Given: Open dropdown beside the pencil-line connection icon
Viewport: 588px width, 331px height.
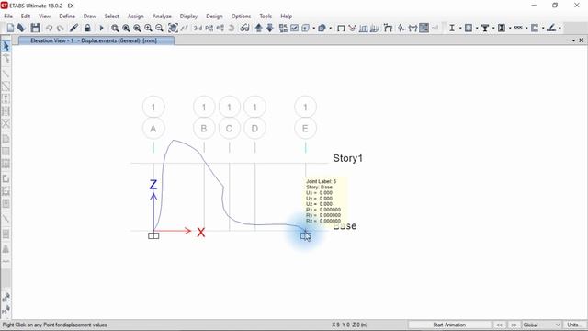Looking at the screenshot, I should click(560, 29).
